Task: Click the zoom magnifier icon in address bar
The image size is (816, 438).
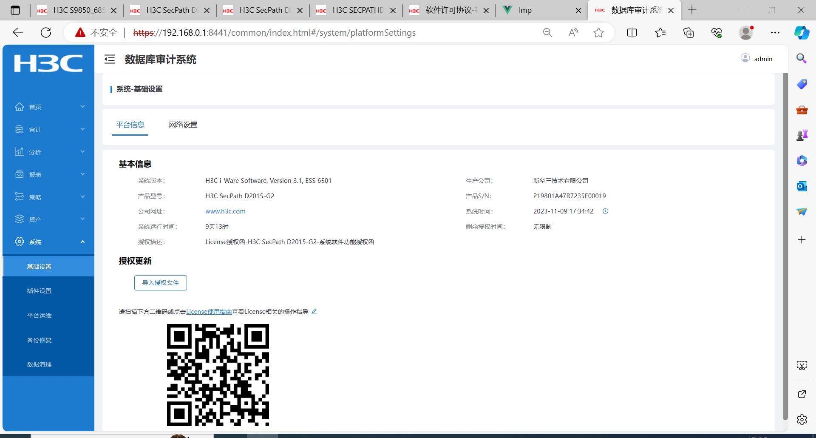Action: pyautogui.click(x=547, y=32)
